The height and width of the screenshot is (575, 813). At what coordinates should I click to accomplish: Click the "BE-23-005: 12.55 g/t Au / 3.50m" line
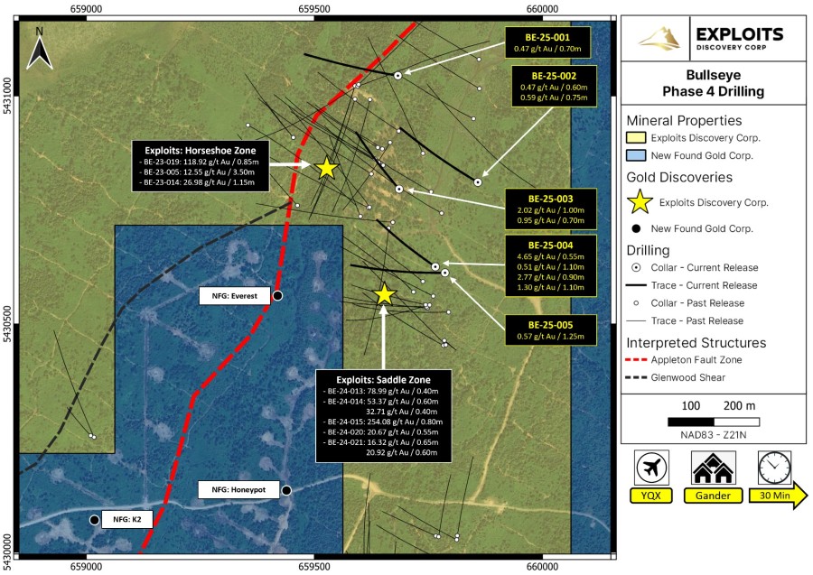click(197, 172)
